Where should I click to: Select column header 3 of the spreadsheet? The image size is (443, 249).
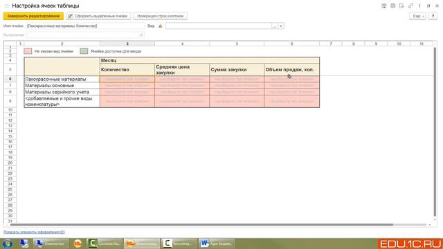127,44
